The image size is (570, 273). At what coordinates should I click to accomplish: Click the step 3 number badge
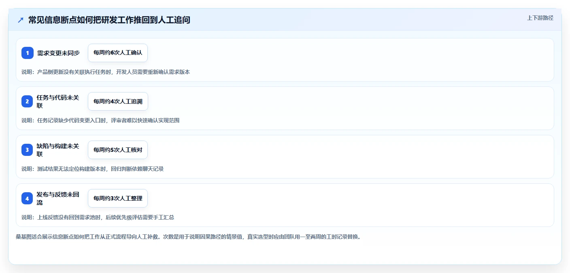point(27,150)
